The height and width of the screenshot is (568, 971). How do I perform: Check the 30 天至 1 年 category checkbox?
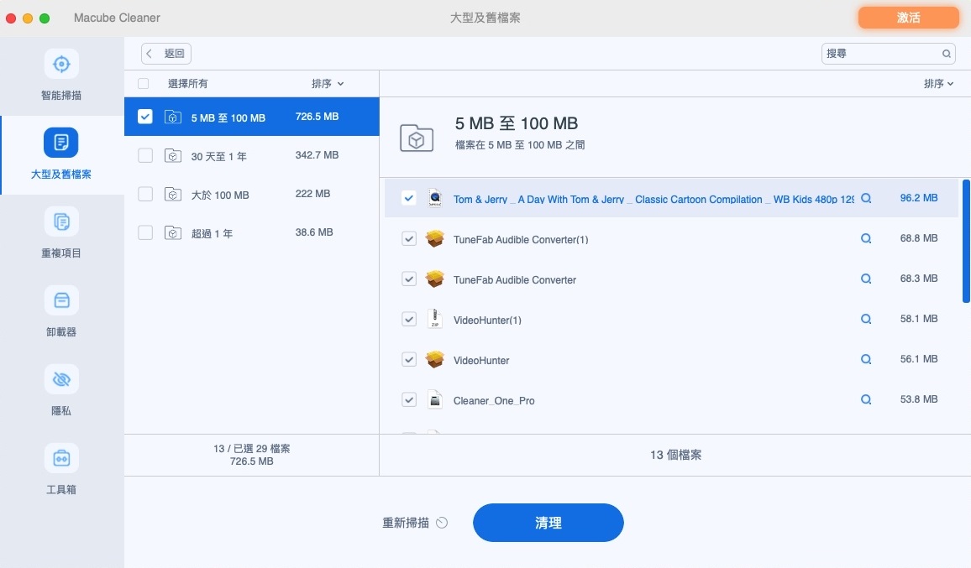click(145, 155)
